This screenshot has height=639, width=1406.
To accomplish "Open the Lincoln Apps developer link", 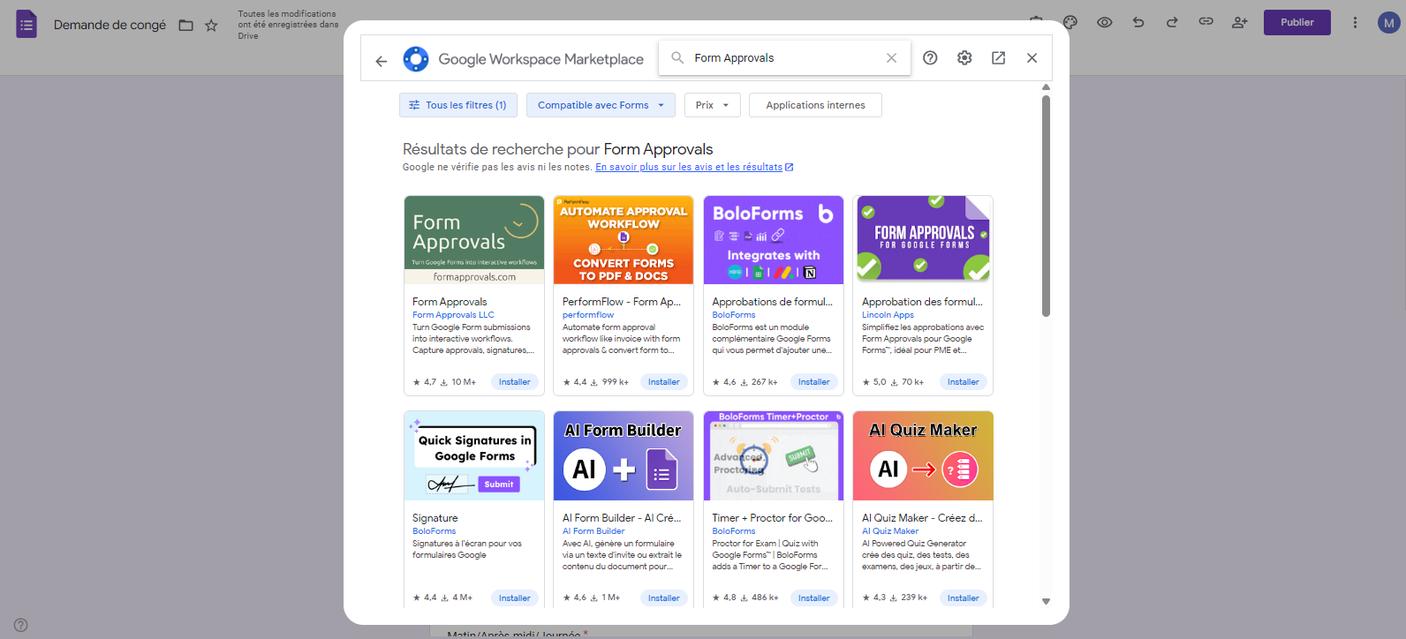I will pyautogui.click(x=888, y=315).
